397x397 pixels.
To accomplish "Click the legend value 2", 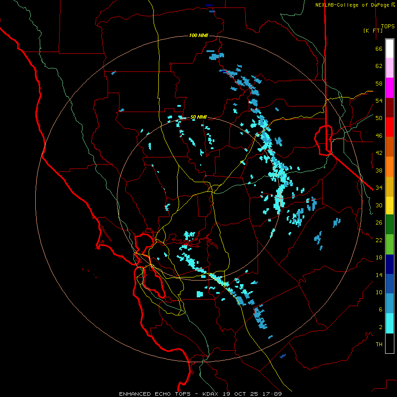I will pyautogui.click(x=381, y=327).
